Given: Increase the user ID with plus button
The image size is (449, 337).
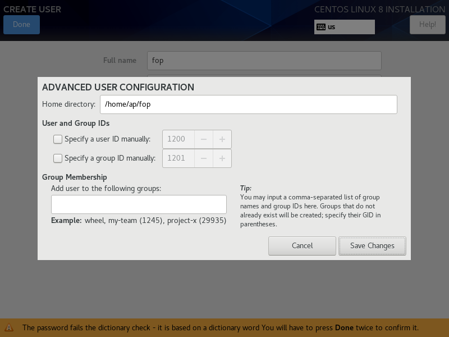Looking at the screenshot, I should point(222,139).
